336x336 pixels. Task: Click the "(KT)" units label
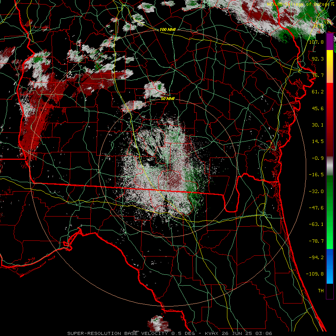tap(319, 26)
